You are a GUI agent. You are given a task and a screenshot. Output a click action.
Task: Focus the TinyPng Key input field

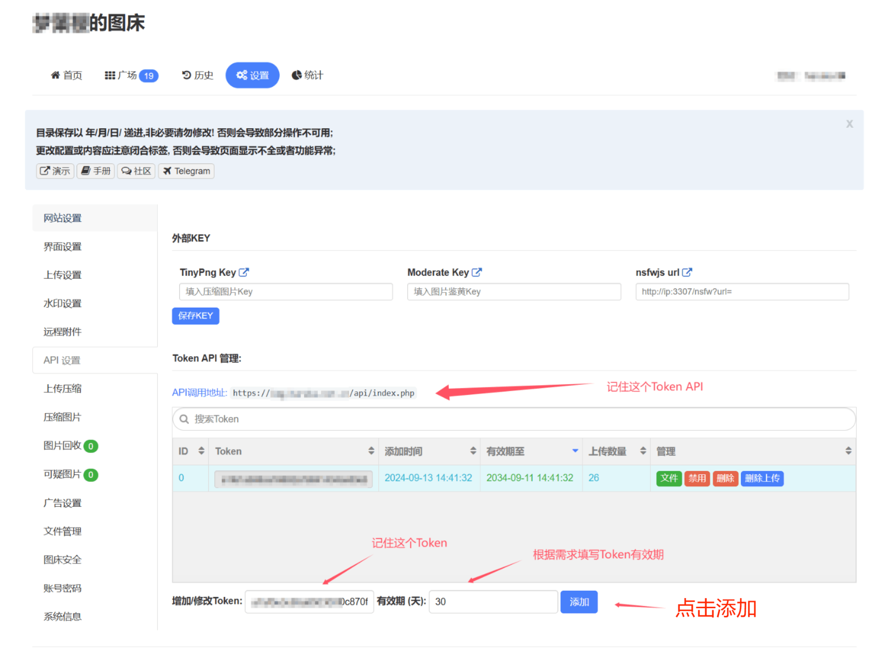pyautogui.click(x=286, y=292)
